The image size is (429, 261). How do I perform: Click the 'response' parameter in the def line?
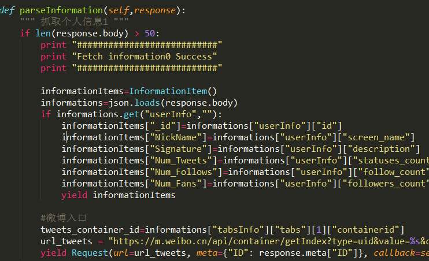coord(154,11)
